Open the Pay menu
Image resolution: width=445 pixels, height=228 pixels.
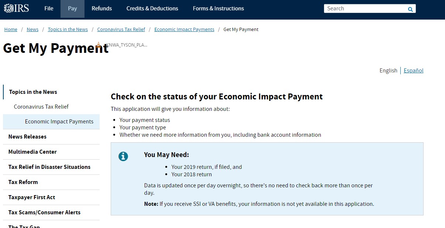point(72,8)
